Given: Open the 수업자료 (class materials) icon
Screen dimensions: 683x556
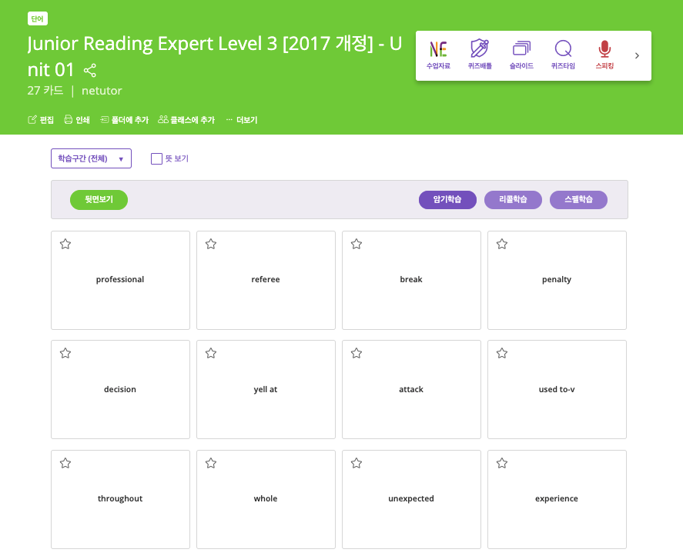Looking at the screenshot, I should pos(438,55).
